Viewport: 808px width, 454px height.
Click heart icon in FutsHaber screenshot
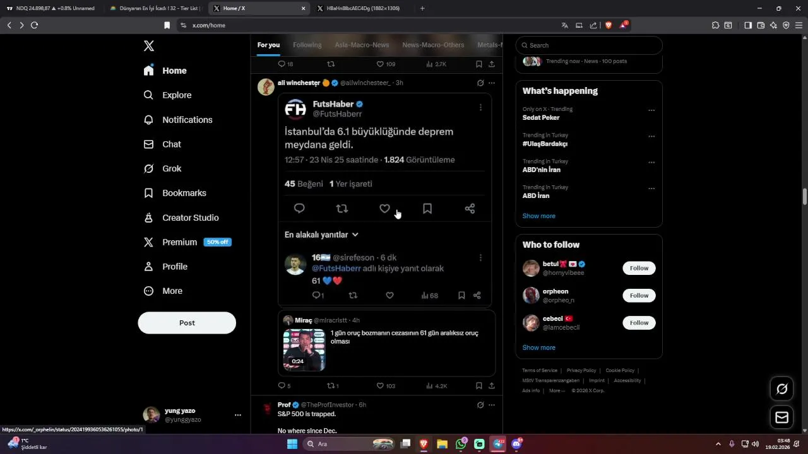point(384,209)
